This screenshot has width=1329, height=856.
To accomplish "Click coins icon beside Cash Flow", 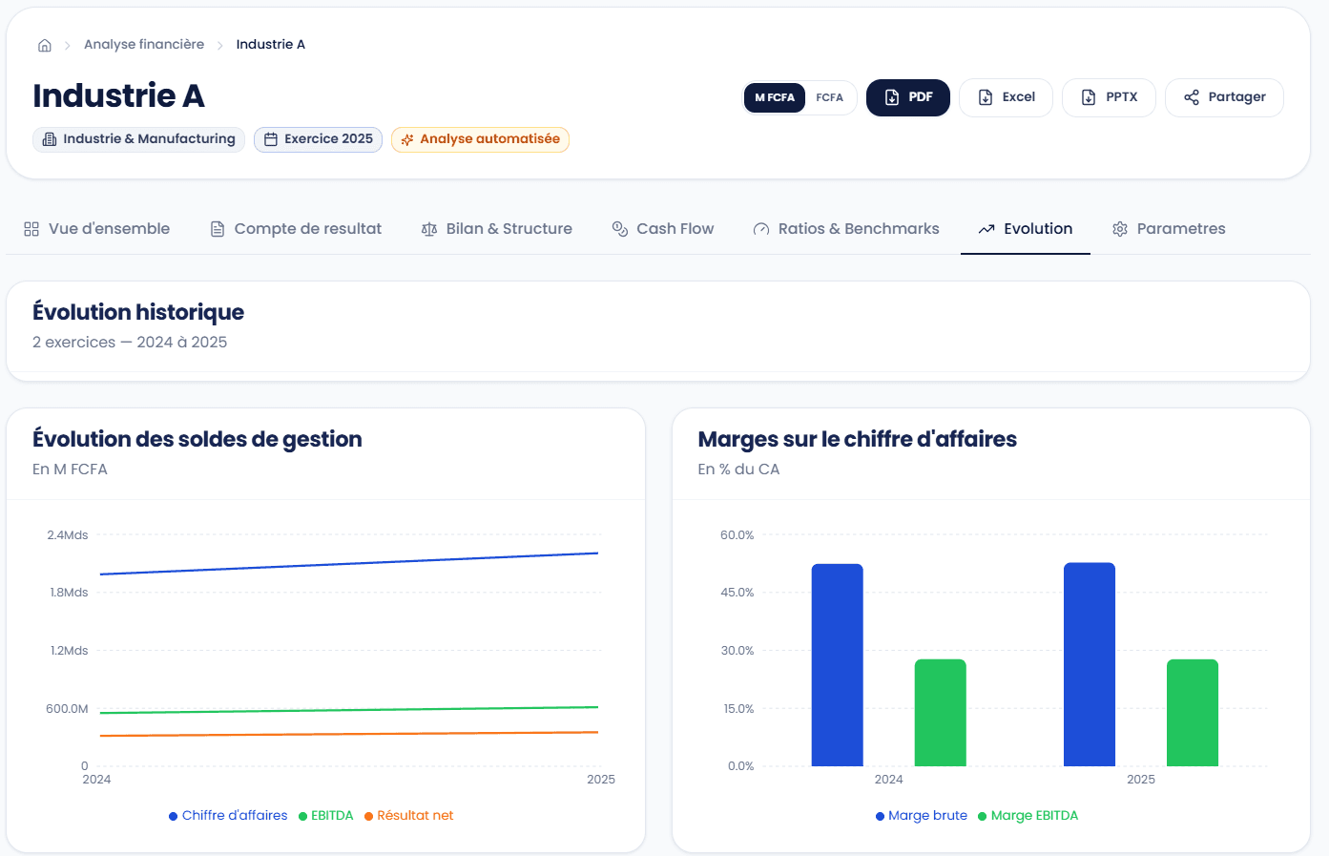I will click(620, 229).
